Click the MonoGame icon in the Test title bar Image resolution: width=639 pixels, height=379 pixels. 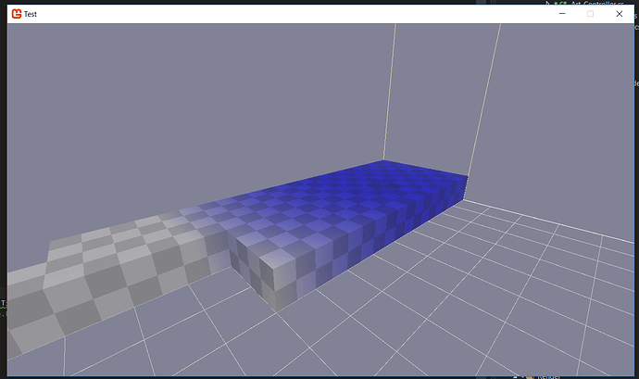[17, 14]
